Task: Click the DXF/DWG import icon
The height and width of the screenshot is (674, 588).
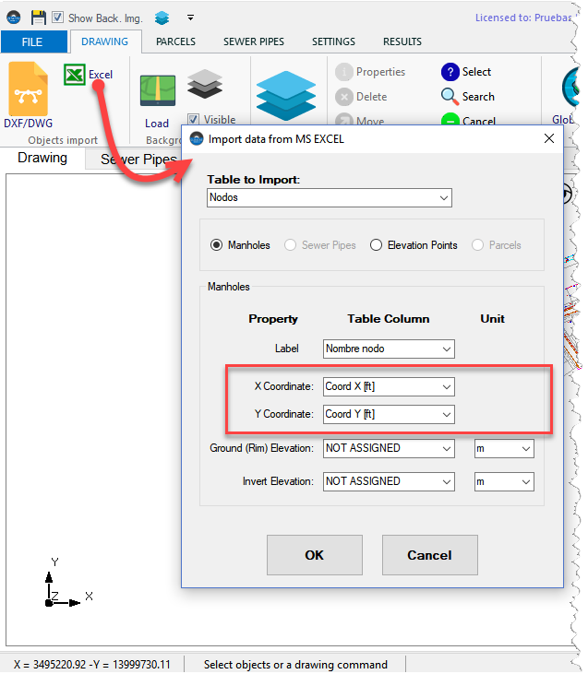Action: tap(28, 89)
